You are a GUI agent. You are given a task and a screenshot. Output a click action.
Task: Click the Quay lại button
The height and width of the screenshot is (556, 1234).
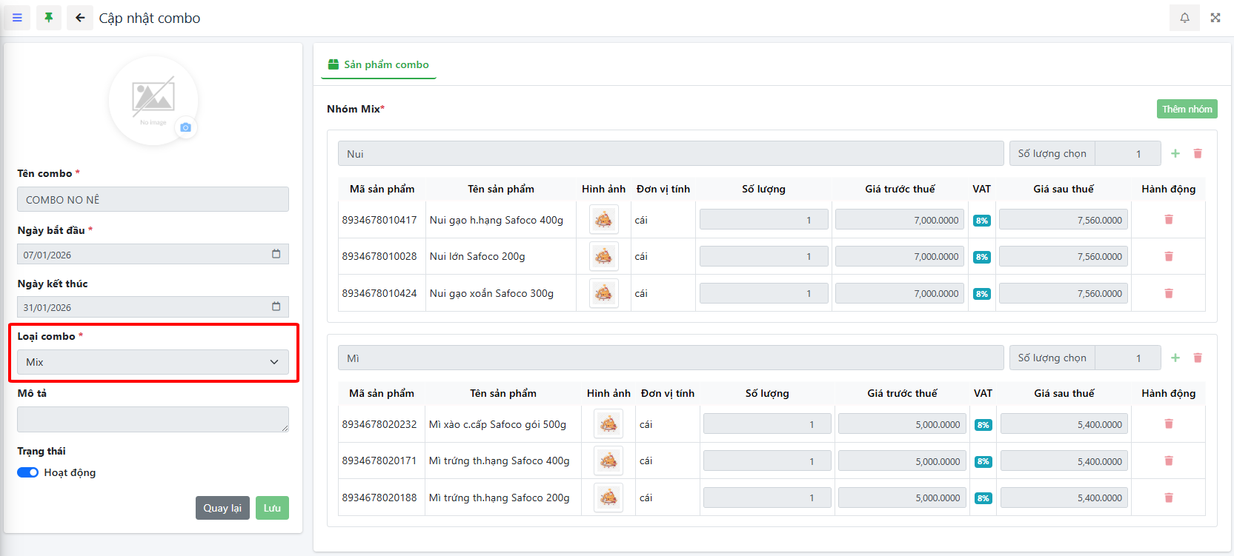pos(222,508)
